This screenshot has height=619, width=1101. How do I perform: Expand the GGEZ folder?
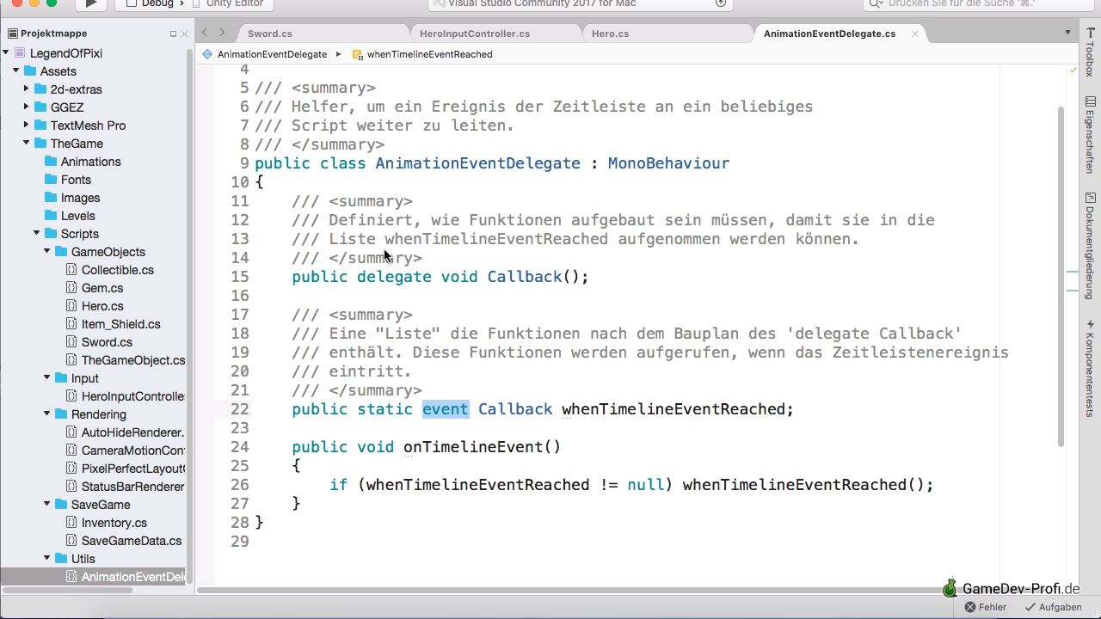click(26, 107)
